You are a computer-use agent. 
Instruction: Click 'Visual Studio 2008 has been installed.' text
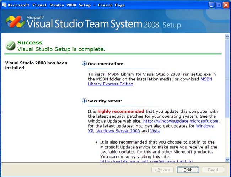point(36,65)
